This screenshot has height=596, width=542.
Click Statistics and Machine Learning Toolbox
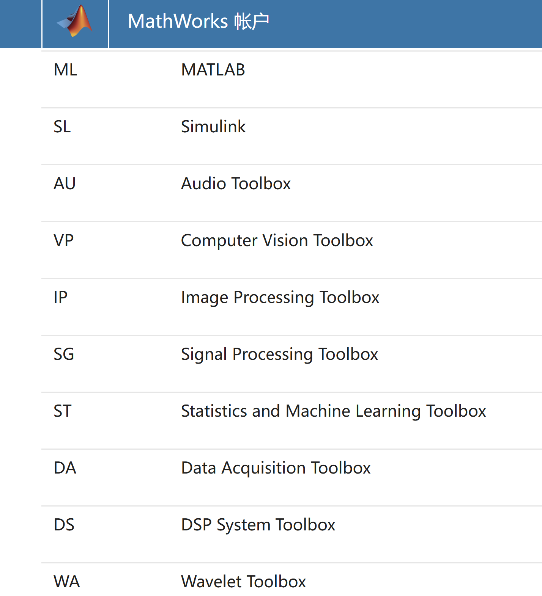click(x=333, y=411)
